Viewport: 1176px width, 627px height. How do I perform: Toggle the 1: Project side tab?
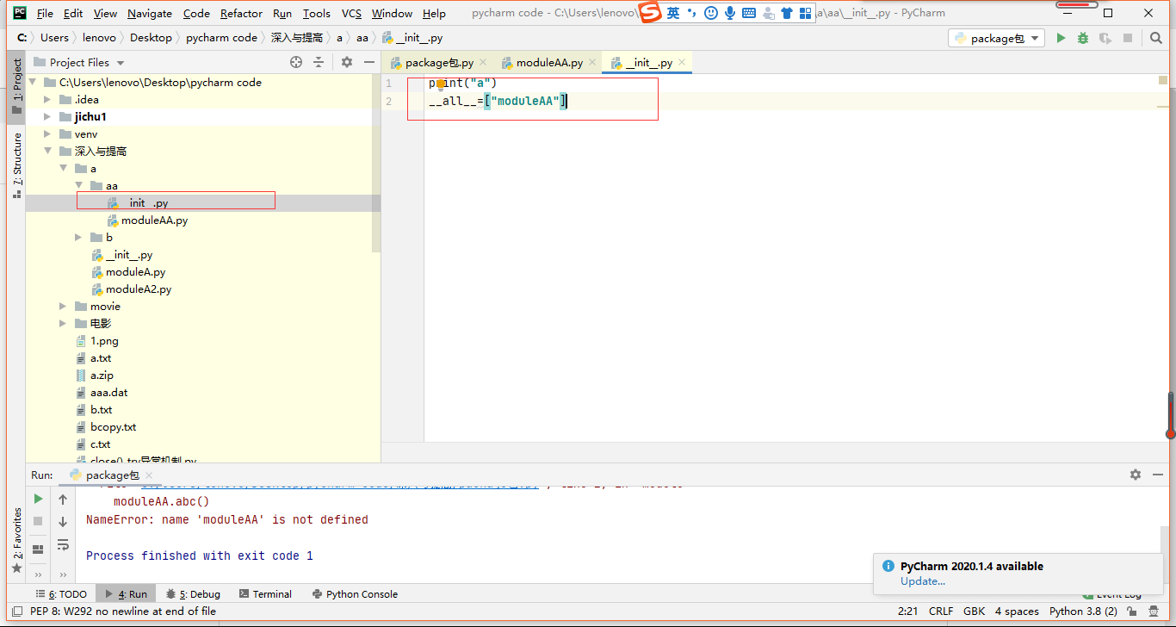(x=16, y=86)
